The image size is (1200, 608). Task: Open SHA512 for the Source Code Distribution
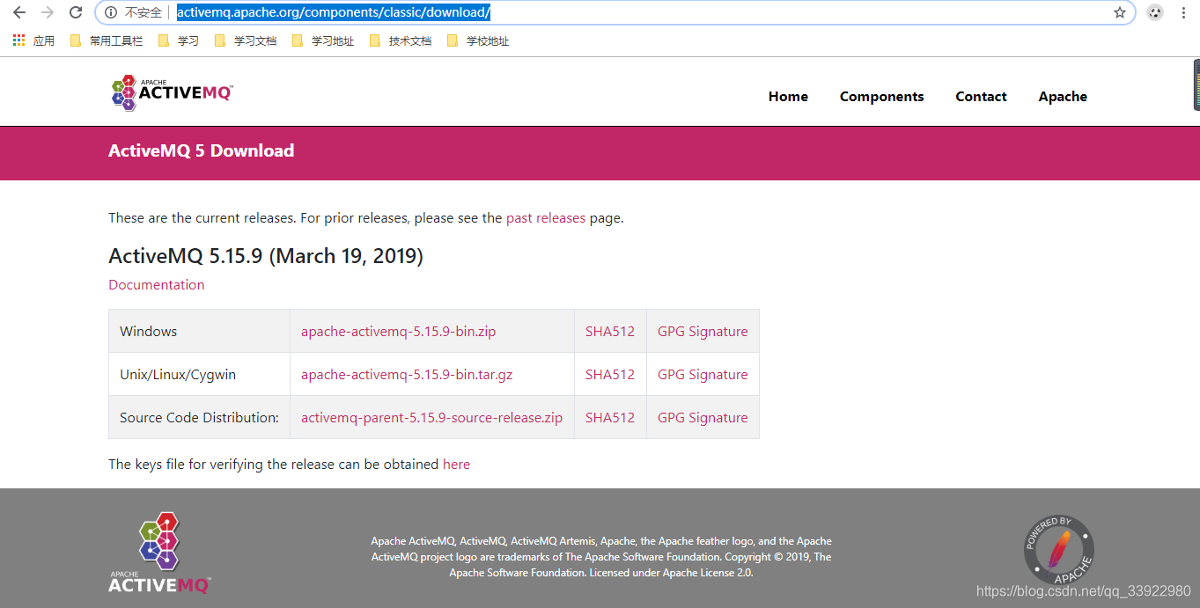click(x=610, y=418)
